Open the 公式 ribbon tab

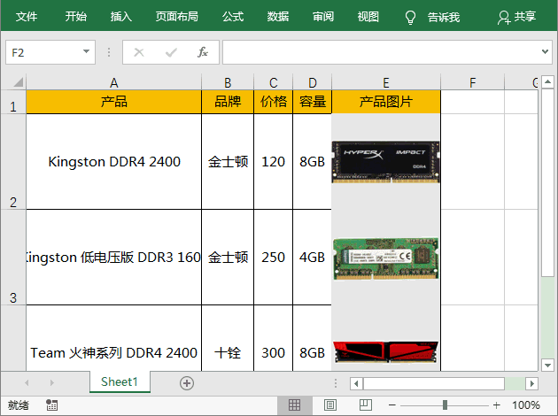(x=233, y=17)
